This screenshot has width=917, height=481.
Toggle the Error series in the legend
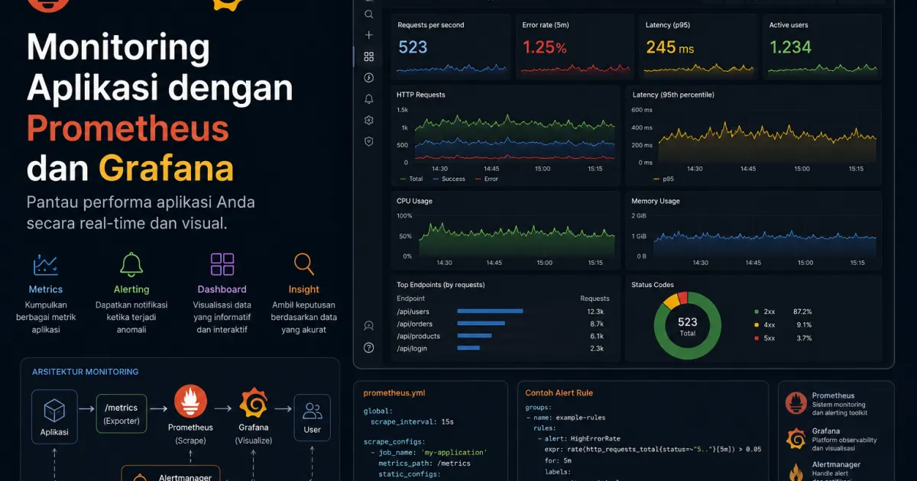[486, 179]
